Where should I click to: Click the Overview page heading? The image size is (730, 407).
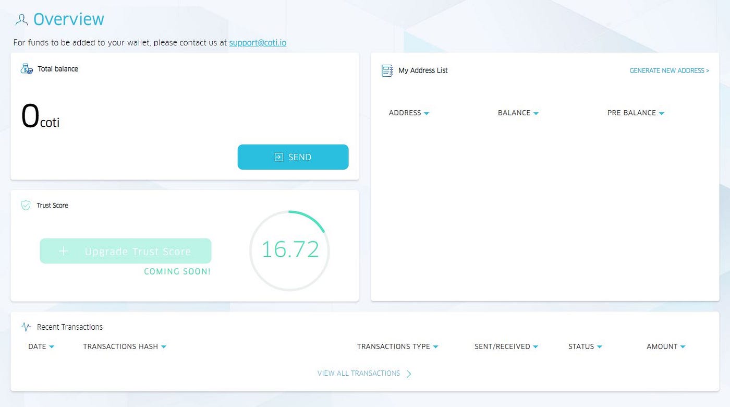(x=69, y=19)
